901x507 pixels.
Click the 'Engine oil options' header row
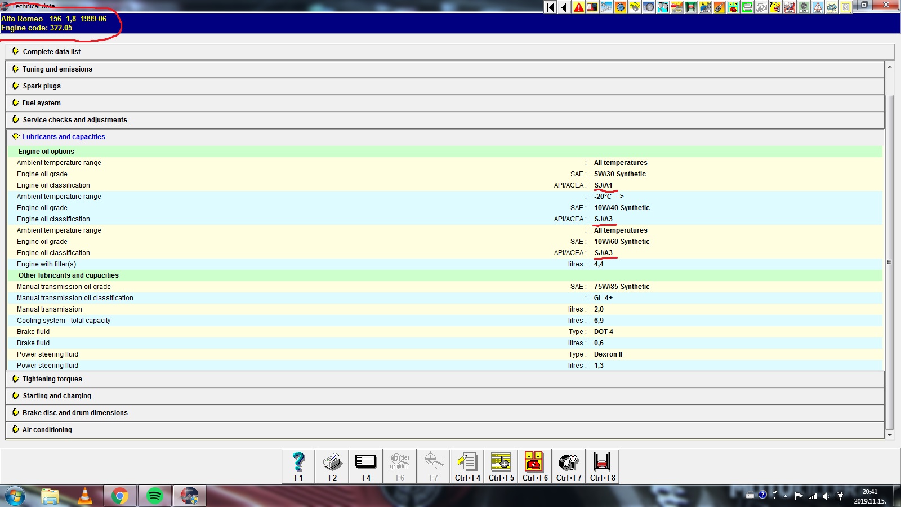point(445,151)
